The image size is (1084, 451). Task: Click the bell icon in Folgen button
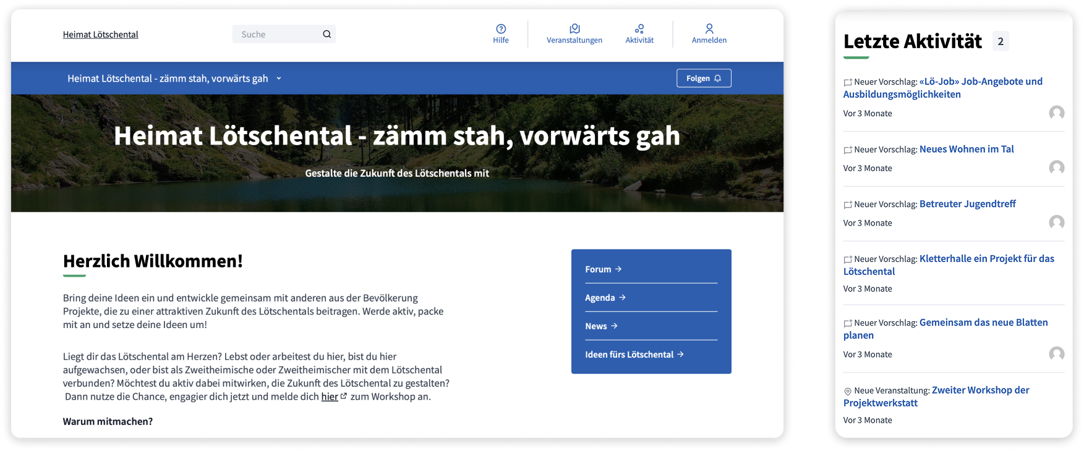pyautogui.click(x=718, y=78)
